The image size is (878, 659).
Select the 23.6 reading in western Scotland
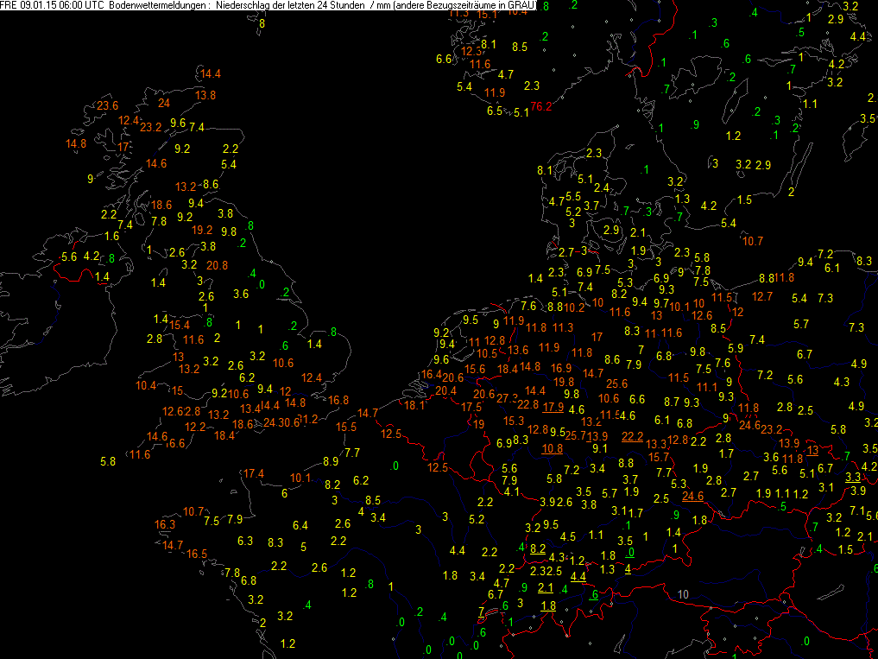(108, 105)
